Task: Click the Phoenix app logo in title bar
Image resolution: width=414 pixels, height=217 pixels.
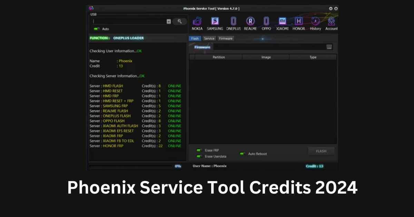Action: 91,8
